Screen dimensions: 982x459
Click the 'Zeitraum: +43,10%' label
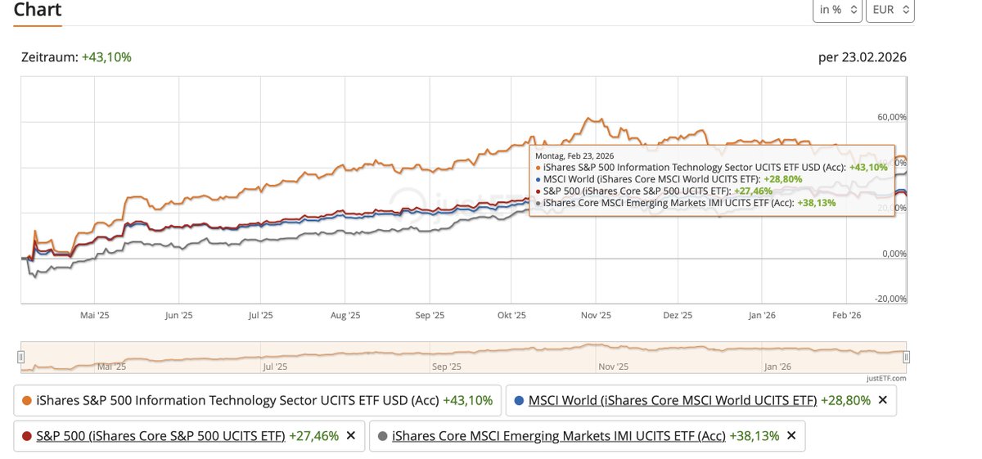pyautogui.click(x=77, y=57)
